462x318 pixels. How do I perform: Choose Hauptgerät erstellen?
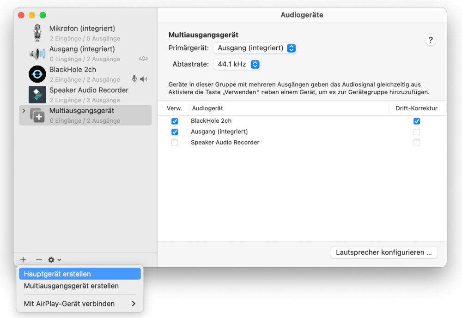click(x=80, y=274)
